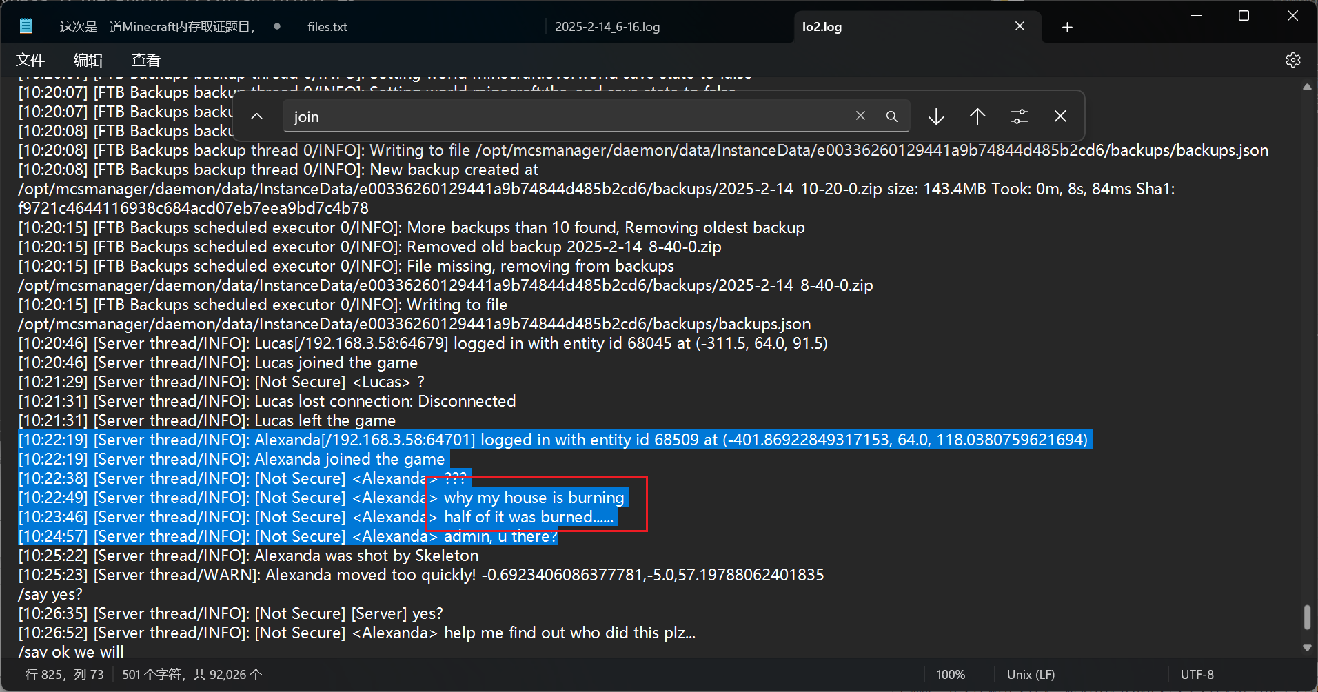Click the line '/say yes?'

click(50, 594)
